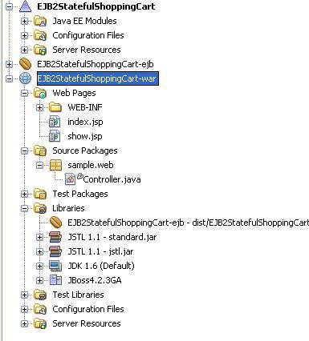Select the Test Packages label

[x=80, y=194]
